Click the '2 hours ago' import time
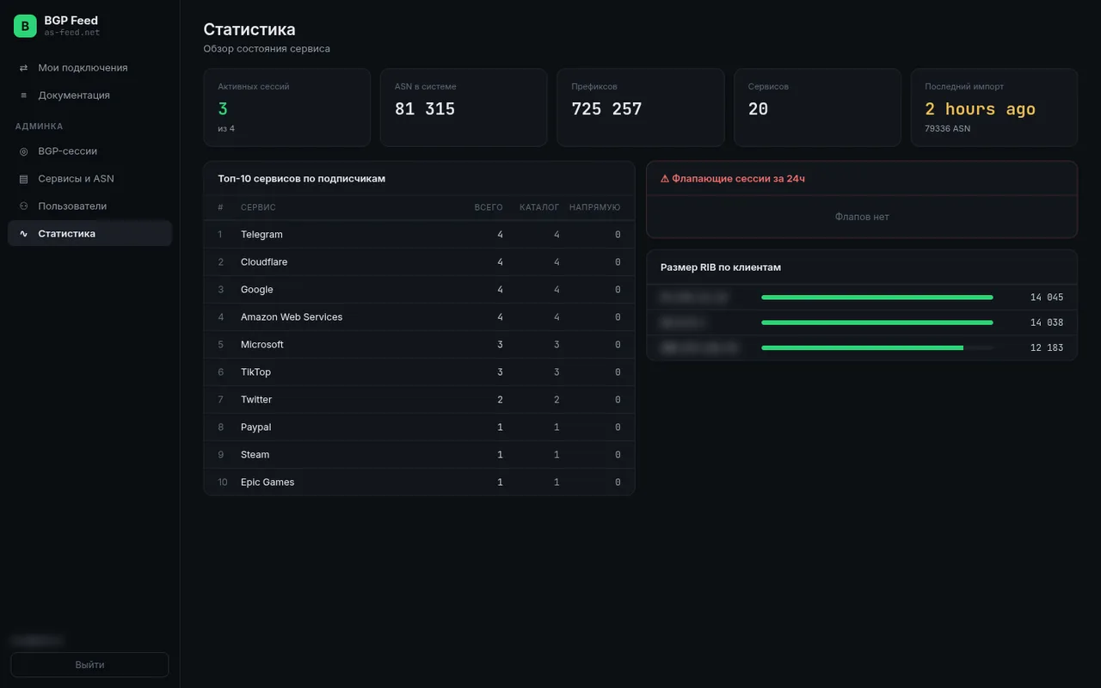 pos(980,109)
